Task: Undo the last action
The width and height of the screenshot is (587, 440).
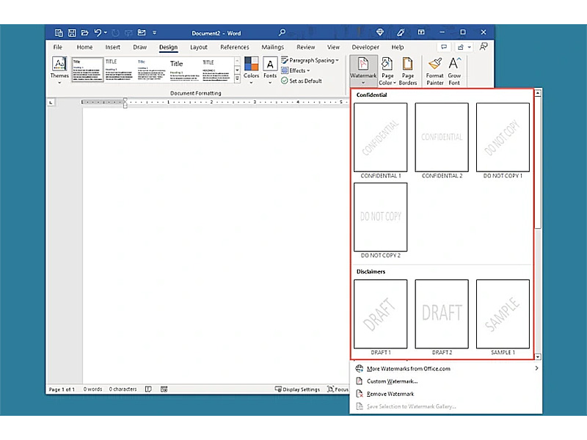Action: [98, 33]
